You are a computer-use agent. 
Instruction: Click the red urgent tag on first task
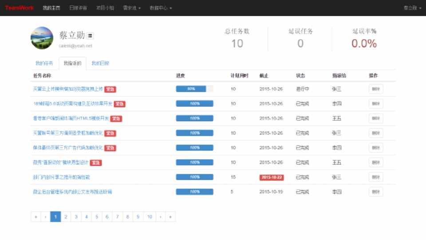point(110,89)
